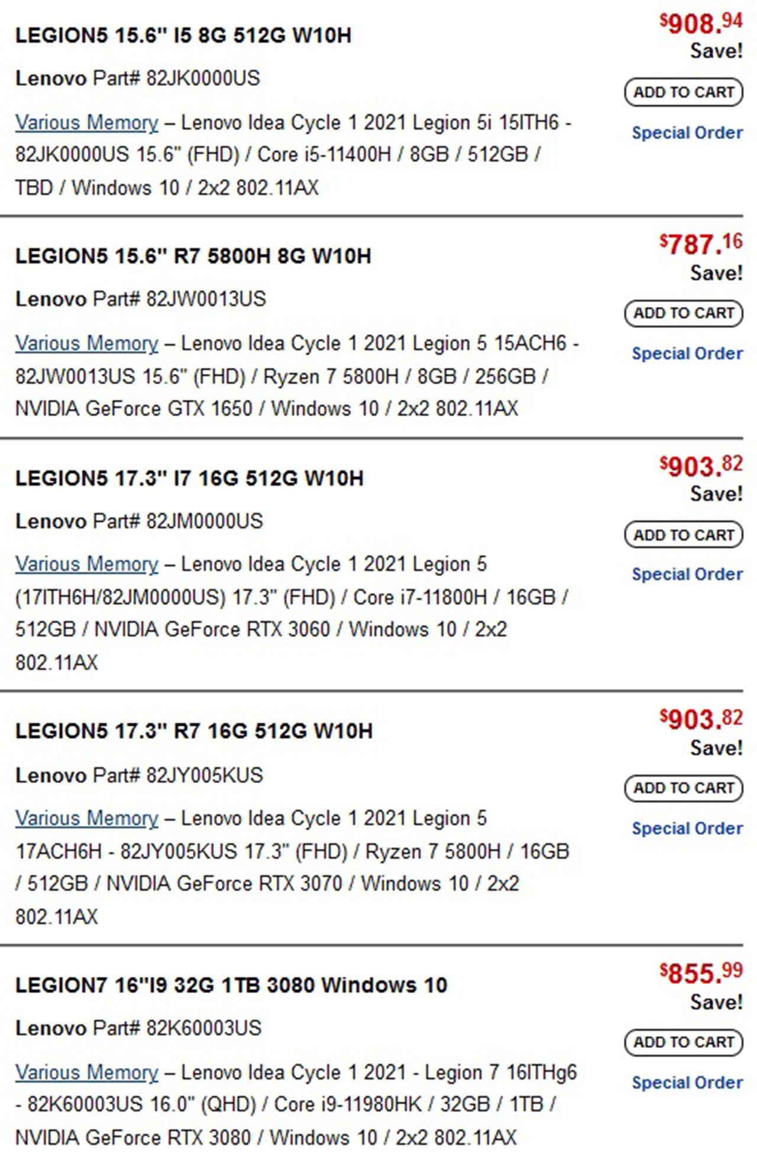Open the LEGION7 16"I9 32G 1TB 3080 title
The image size is (757, 1160).
pyautogui.click(x=231, y=985)
